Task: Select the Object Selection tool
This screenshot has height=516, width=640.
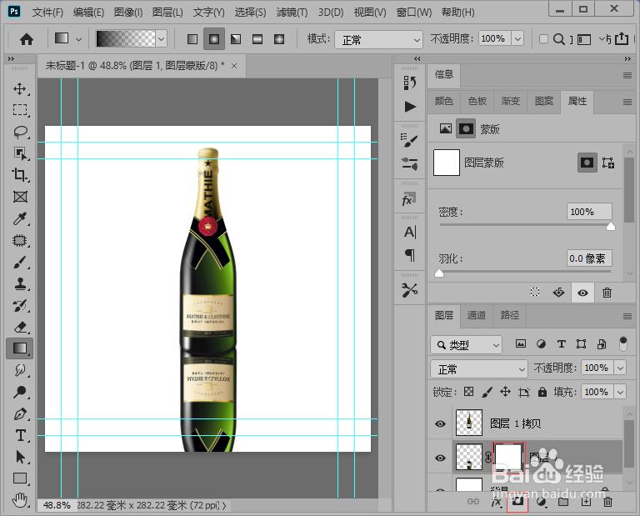Action: click(x=20, y=153)
